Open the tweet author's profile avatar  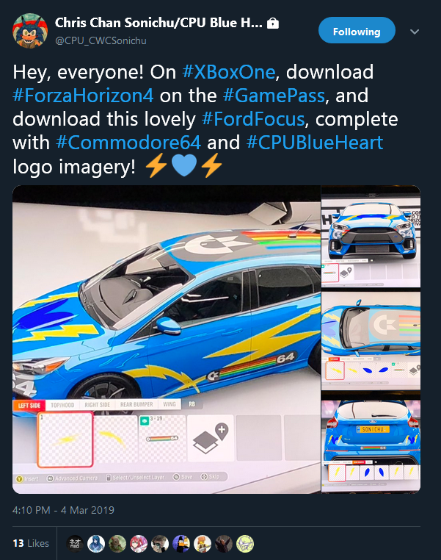pos(30,31)
